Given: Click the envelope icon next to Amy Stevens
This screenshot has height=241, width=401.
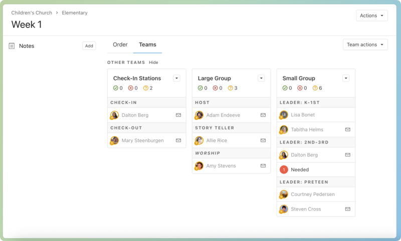Looking at the screenshot, I should 263,166.
